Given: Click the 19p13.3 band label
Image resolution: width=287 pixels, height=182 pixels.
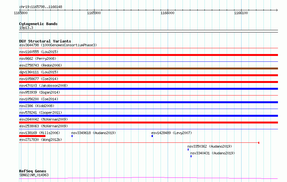Looking at the screenshot, I should (26, 28).
